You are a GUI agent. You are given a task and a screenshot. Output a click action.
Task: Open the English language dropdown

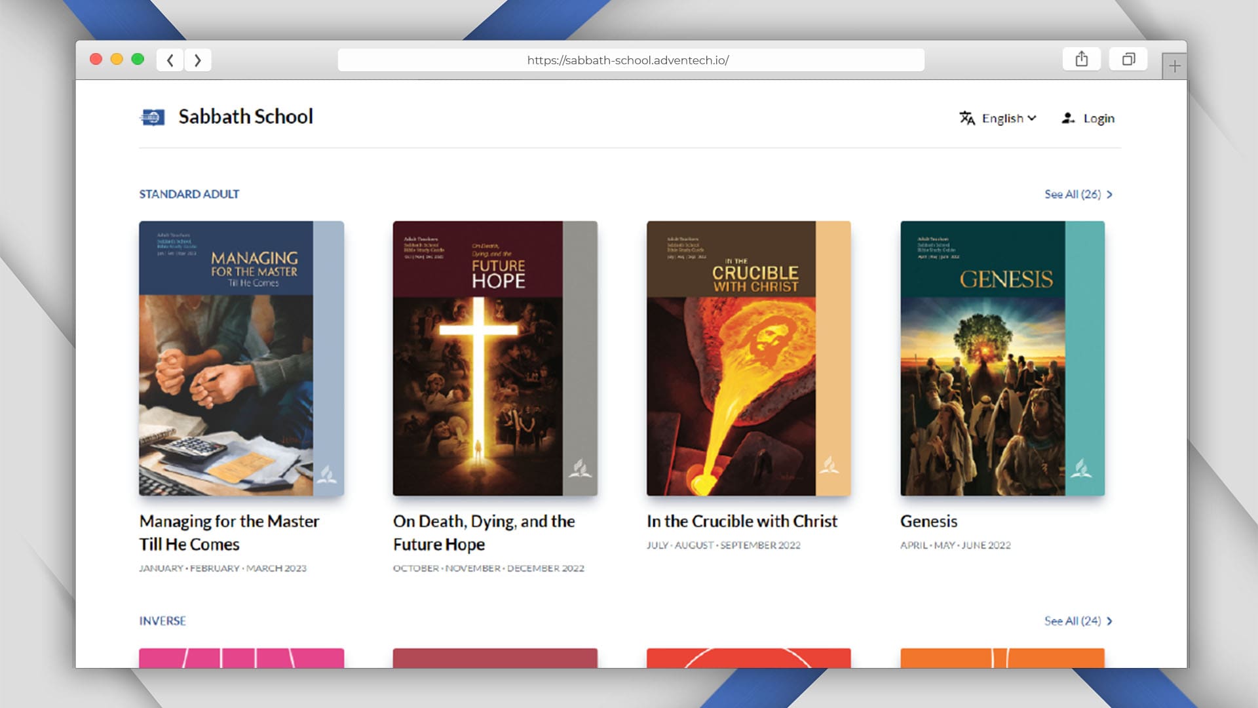click(x=1007, y=119)
